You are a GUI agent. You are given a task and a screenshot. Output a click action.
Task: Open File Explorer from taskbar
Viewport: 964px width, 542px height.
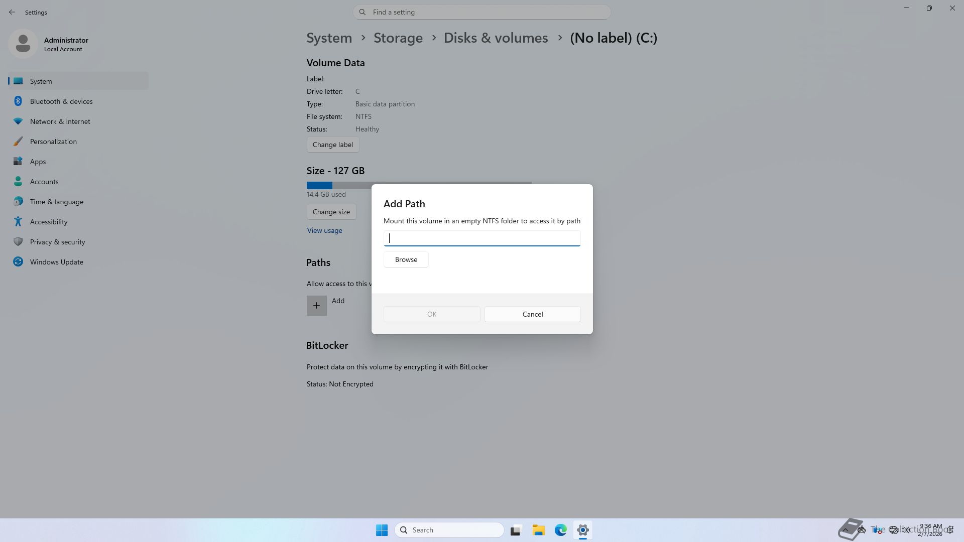tap(538, 530)
